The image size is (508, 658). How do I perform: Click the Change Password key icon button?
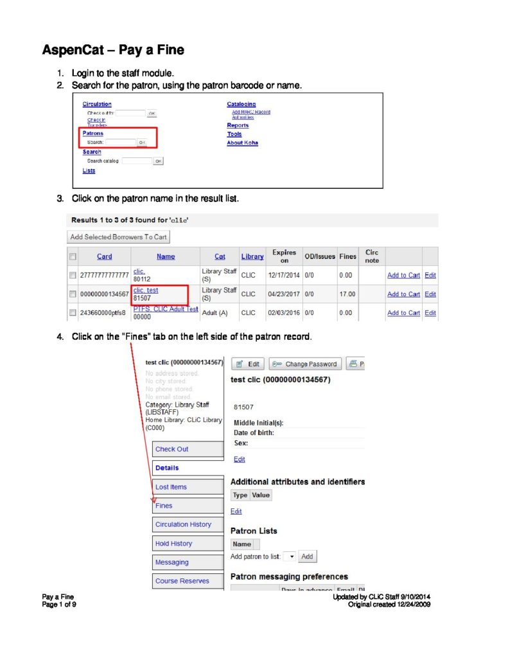304,364
